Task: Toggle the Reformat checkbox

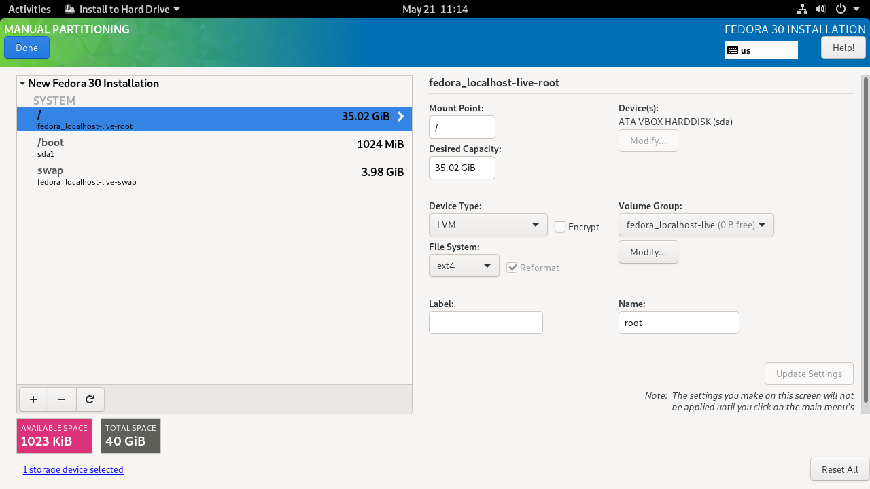Action: (512, 268)
